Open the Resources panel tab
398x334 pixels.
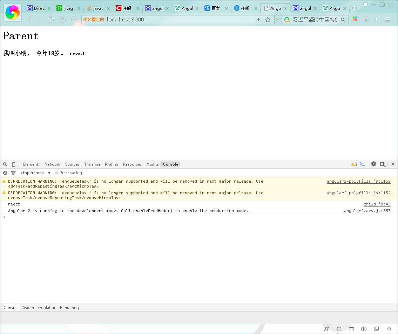132,164
